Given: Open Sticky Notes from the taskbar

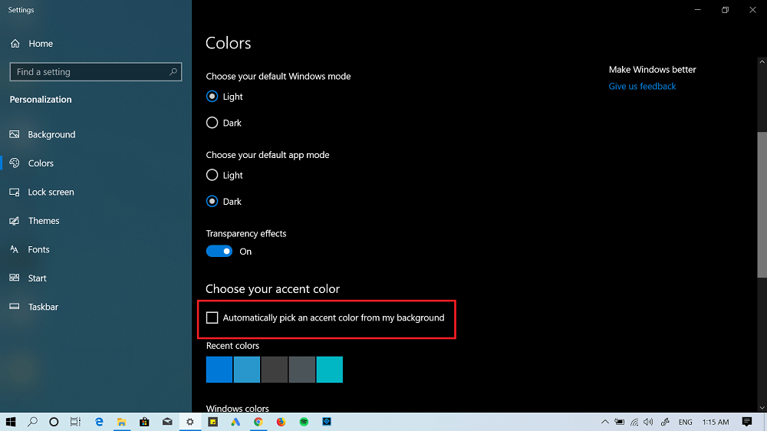Looking at the screenshot, I should [212, 422].
